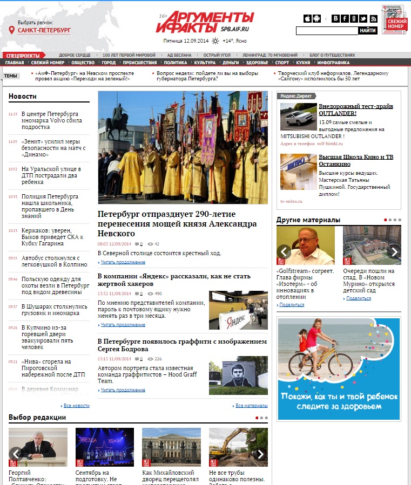Open the Деньги menu item
Image resolution: width=411 pixels, height=485 pixels.
click(231, 63)
